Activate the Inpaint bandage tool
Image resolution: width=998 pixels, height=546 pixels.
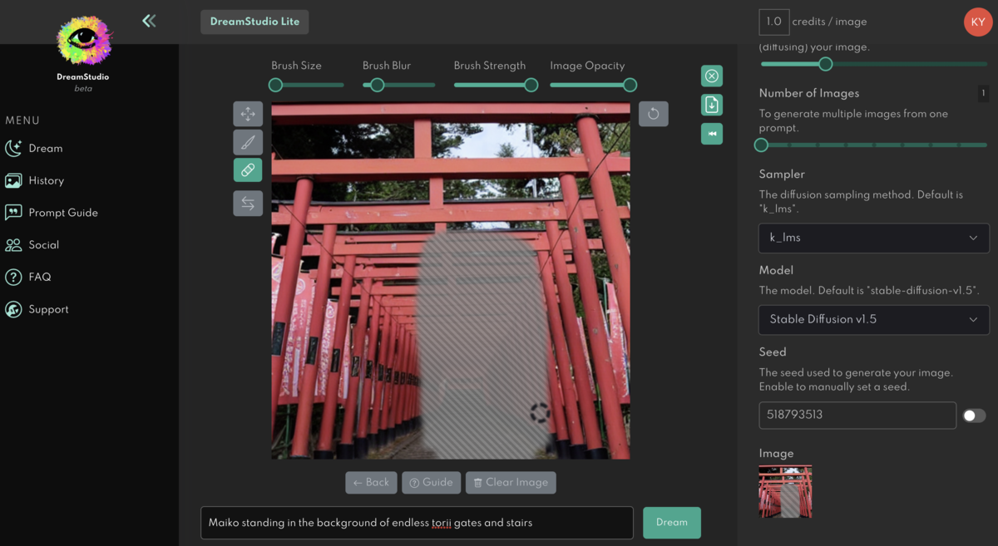click(x=248, y=170)
